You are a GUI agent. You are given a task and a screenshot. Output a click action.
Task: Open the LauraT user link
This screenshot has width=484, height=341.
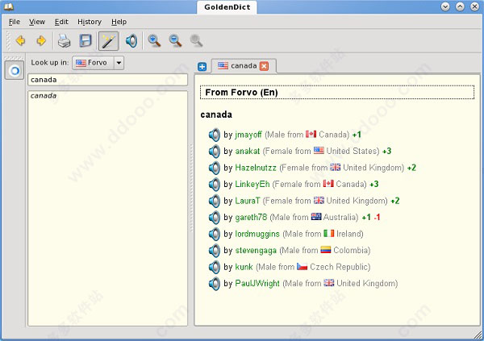click(x=248, y=201)
